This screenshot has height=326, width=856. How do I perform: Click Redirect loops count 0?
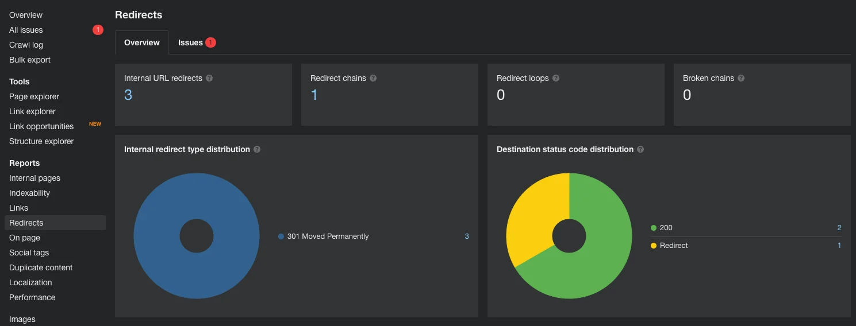click(x=501, y=95)
